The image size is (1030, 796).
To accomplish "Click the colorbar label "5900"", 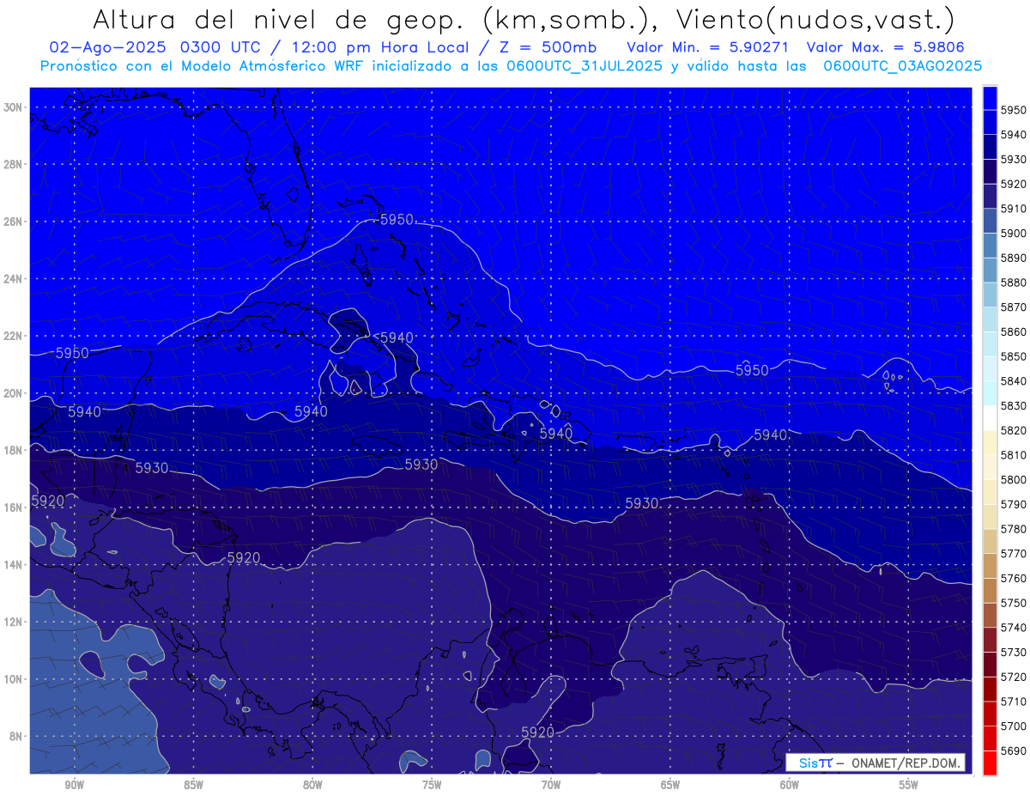I will [x=1013, y=234].
